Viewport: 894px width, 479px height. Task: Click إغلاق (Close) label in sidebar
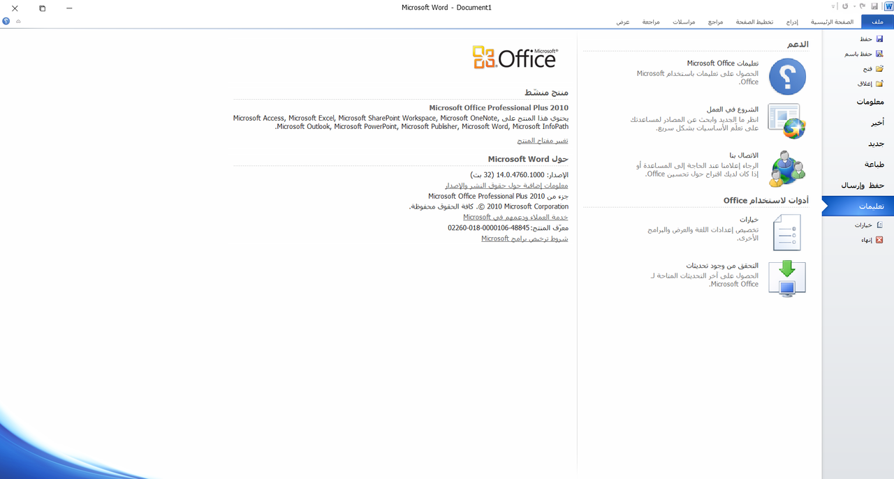click(x=865, y=84)
